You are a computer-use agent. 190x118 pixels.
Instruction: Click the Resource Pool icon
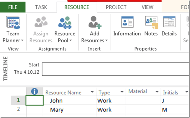[x=65, y=23]
